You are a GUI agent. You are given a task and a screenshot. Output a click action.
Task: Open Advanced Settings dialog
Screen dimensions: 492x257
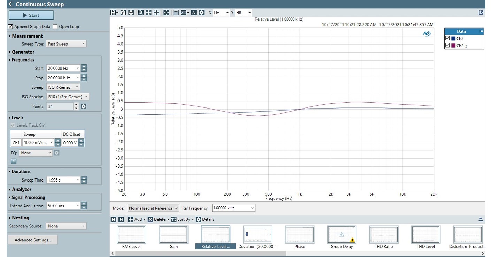[x=32, y=240]
